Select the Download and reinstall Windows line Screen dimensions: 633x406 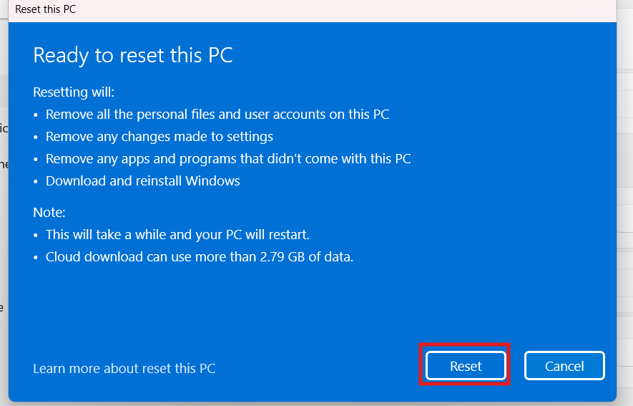click(x=142, y=181)
